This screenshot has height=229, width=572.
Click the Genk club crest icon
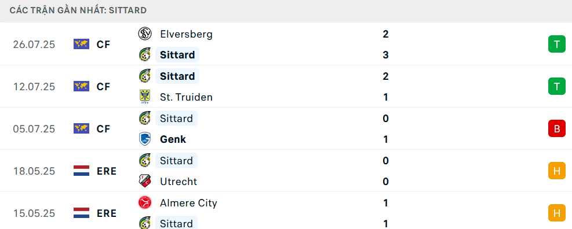(x=145, y=139)
